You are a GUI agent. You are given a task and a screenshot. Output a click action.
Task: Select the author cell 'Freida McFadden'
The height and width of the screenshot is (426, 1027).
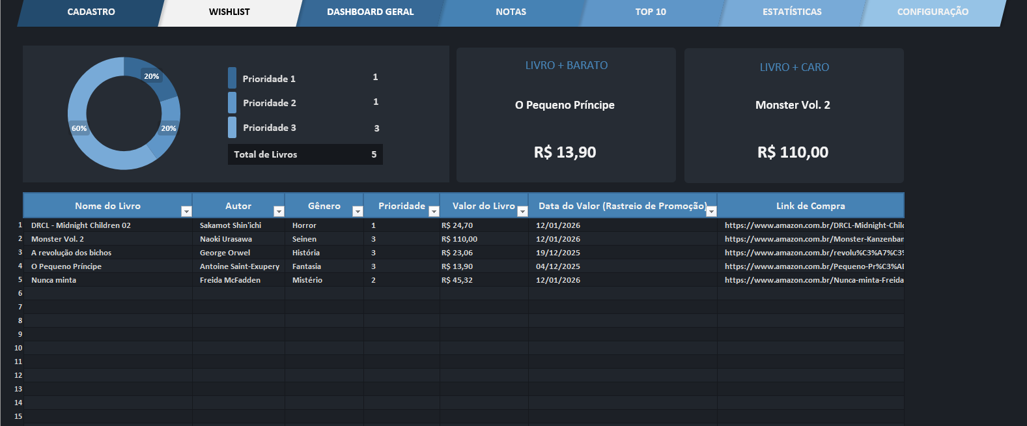[x=238, y=280]
